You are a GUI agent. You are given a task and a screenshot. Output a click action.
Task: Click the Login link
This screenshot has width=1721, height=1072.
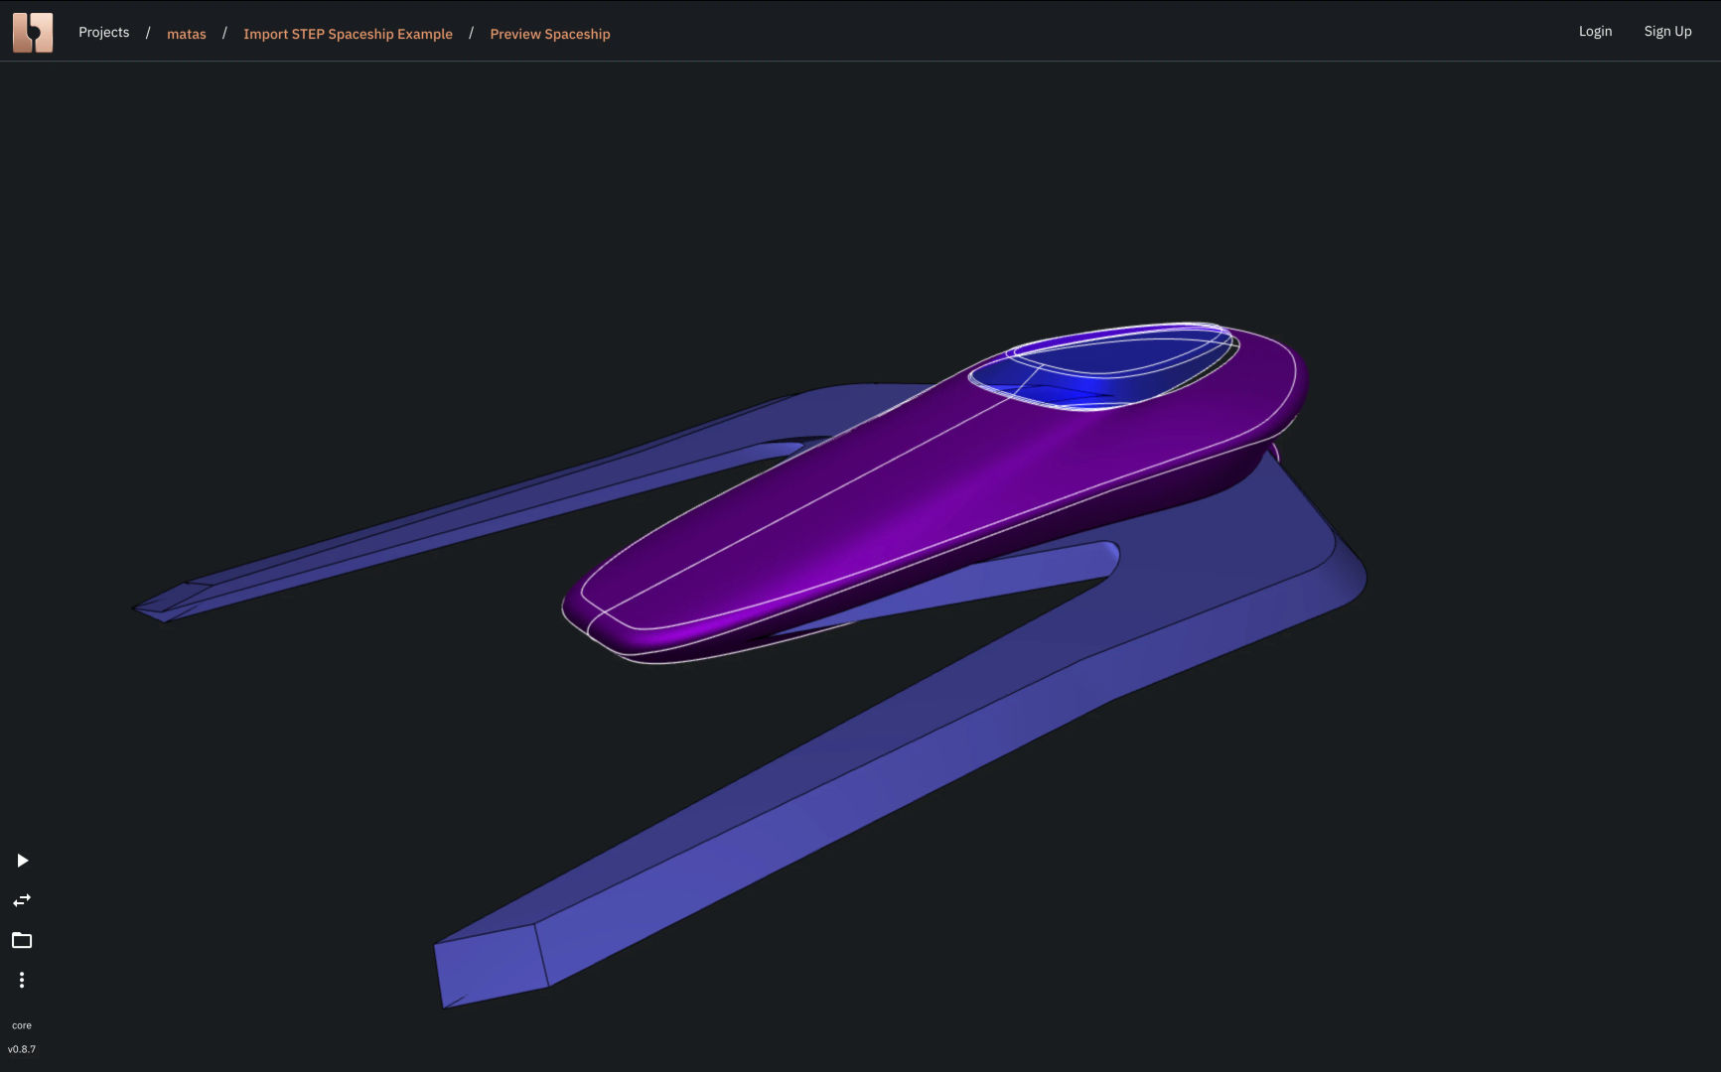tap(1595, 32)
